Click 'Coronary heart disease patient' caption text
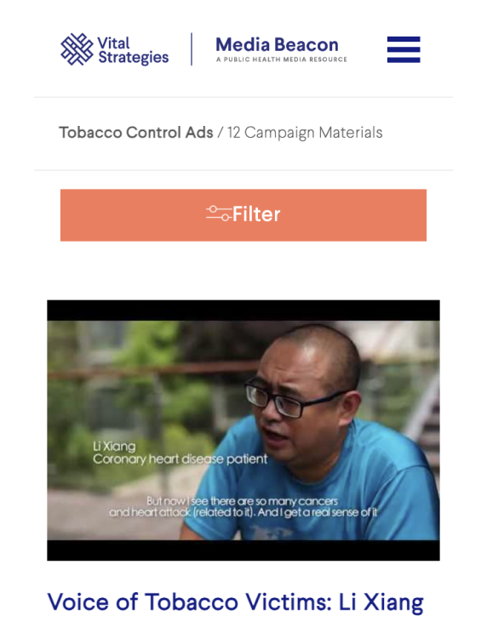This screenshot has height=633, width=487. (180, 459)
